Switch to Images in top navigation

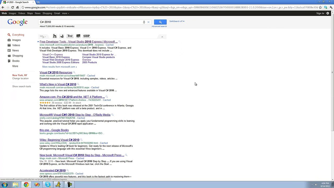click(x=12, y=13)
